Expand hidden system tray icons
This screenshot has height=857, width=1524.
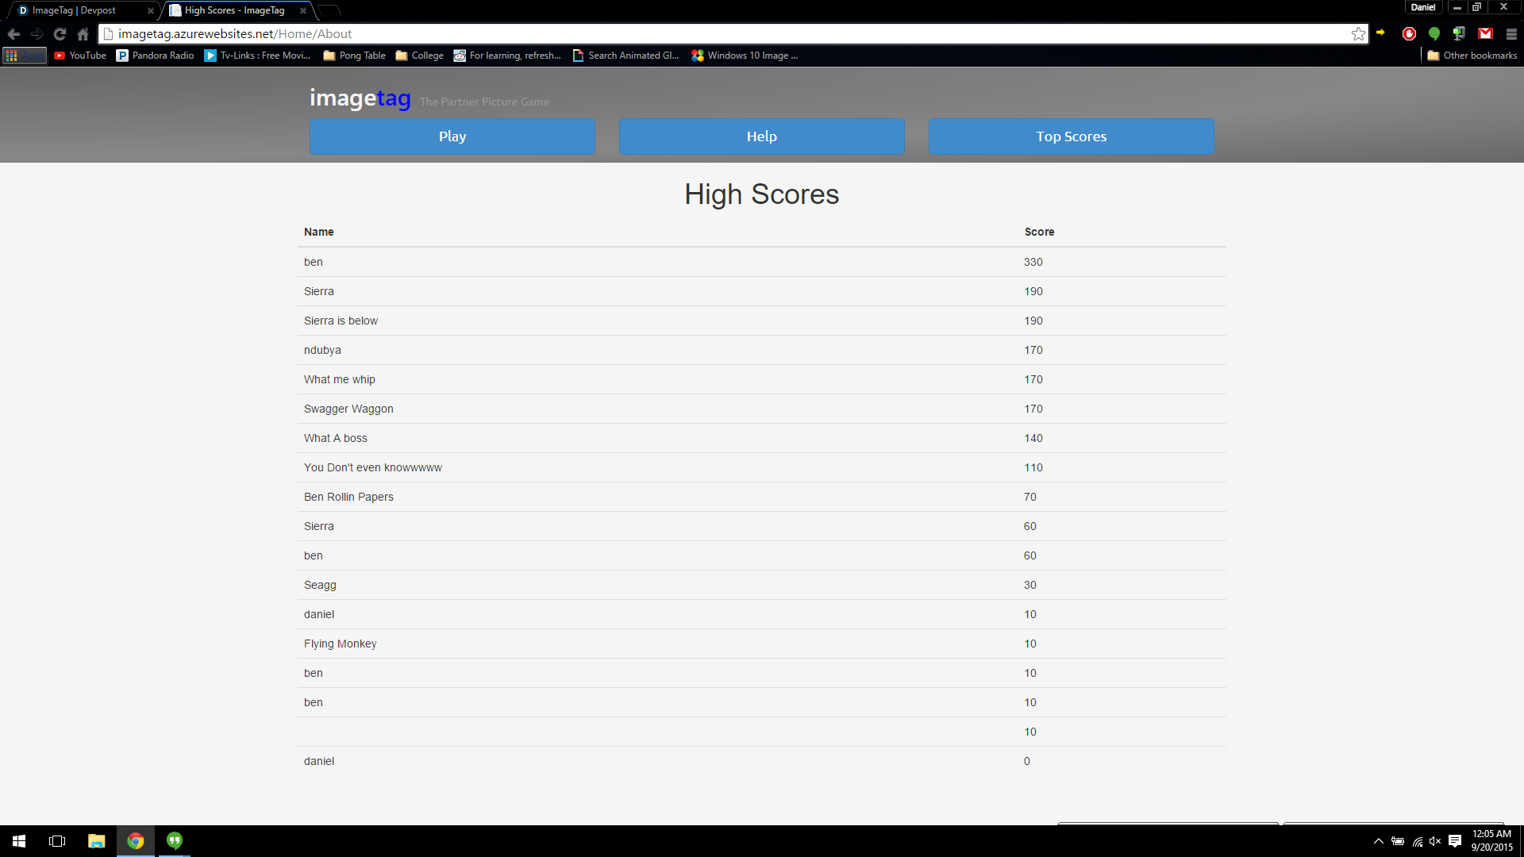point(1379,841)
